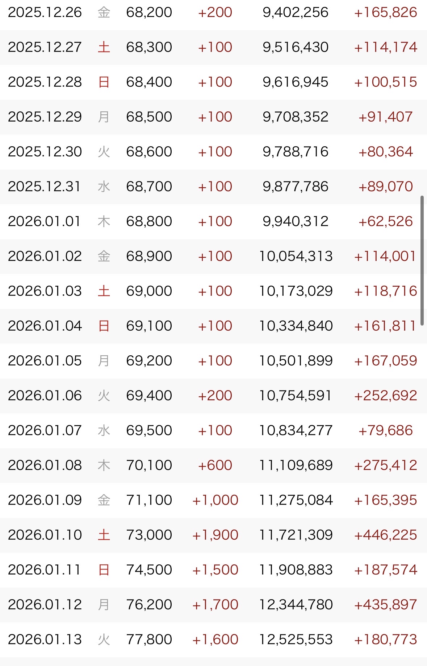Click the +1,000 change for 2026.01.09
This screenshot has height=666, width=427.
pyautogui.click(x=215, y=500)
